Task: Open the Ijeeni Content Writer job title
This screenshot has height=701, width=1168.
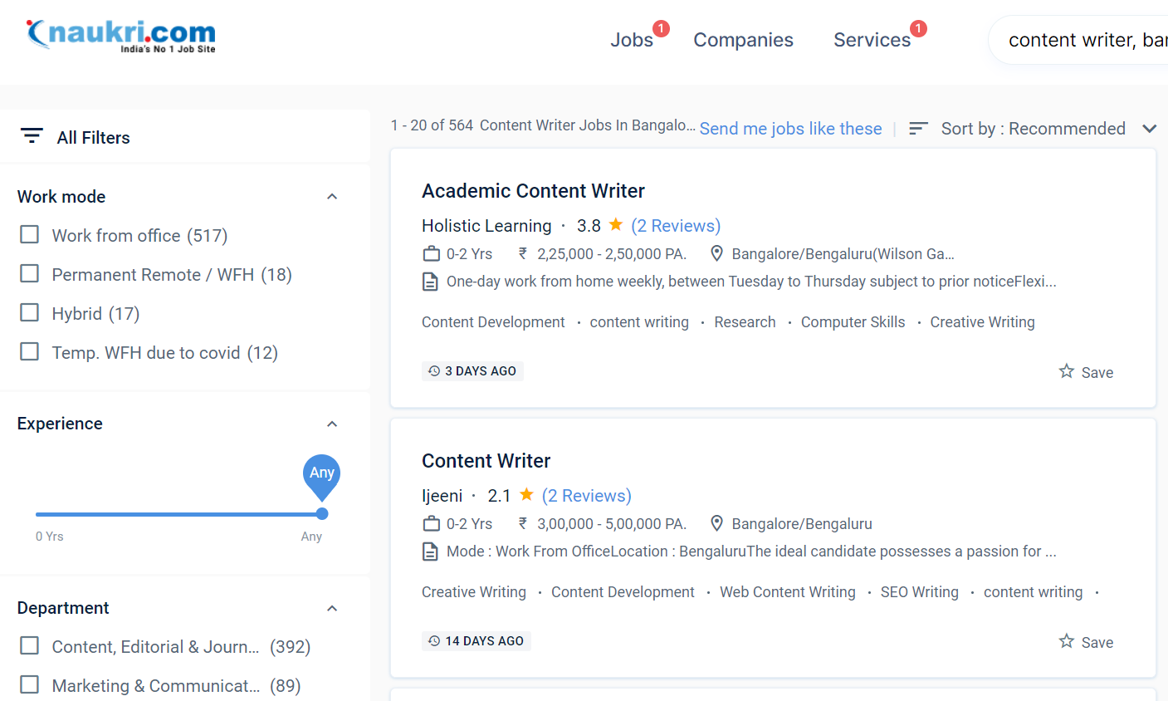Action: coord(486,461)
